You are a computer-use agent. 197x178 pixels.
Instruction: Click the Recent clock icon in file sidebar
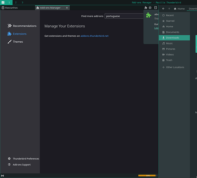[x=163, y=15]
